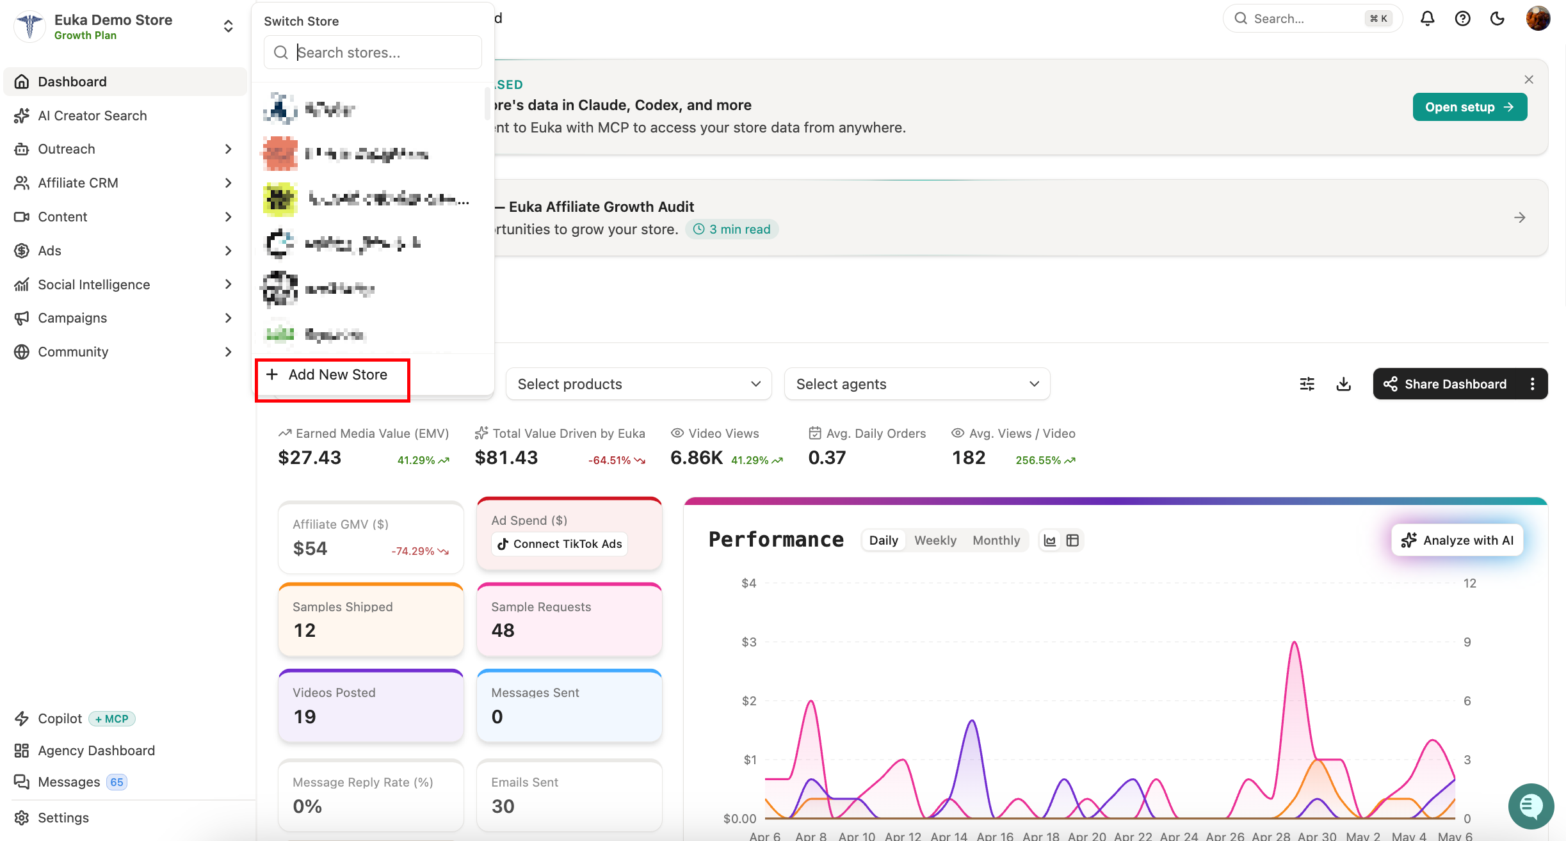Screen dimensions: 1566x841
Task: Open the notifications bell
Action: pyautogui.click(x=1427, y=19)
